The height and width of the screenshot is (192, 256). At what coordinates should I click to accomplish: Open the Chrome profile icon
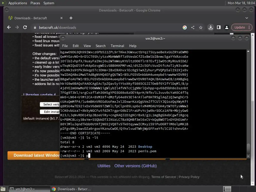(226, 27)
